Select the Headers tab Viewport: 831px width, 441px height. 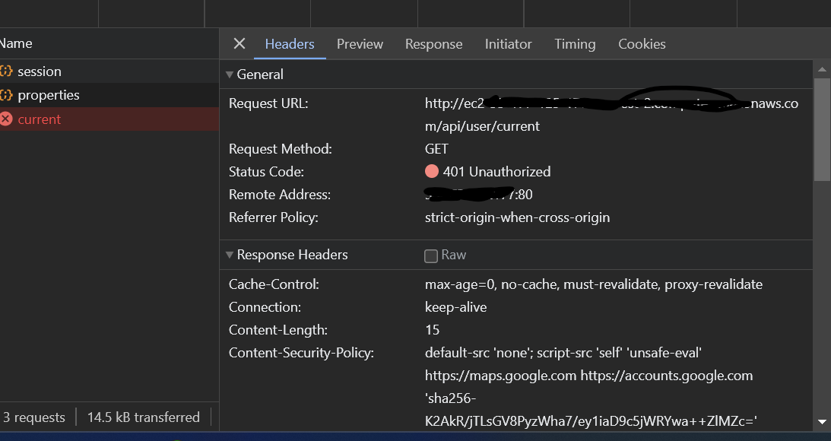coord(290,44)
